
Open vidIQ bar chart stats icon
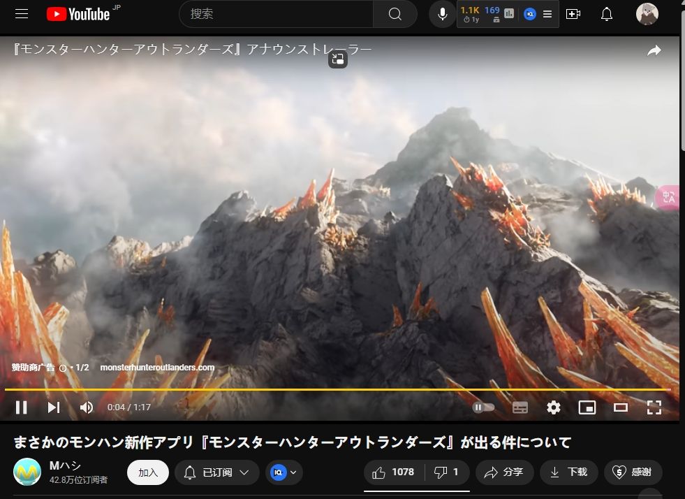click(x=509, y=13)
